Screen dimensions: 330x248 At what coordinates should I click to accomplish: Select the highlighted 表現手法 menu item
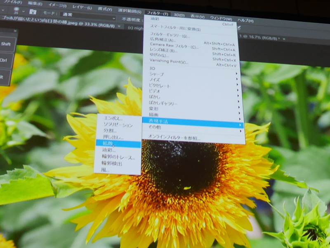[x=193, y=123]
